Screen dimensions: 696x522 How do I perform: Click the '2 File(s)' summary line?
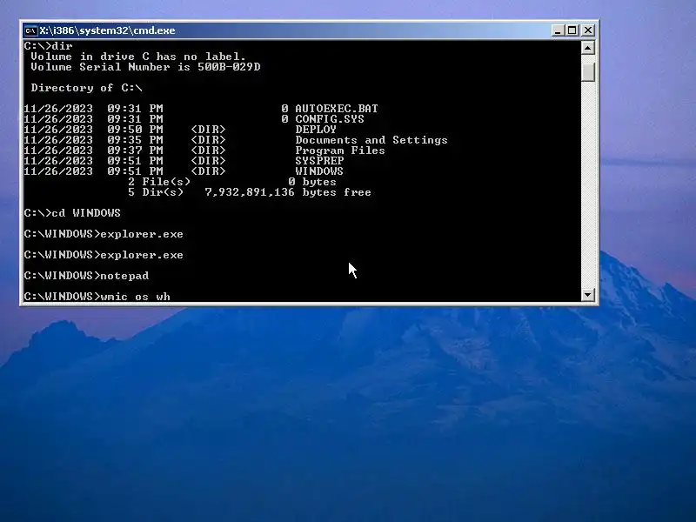click(232, 182)
